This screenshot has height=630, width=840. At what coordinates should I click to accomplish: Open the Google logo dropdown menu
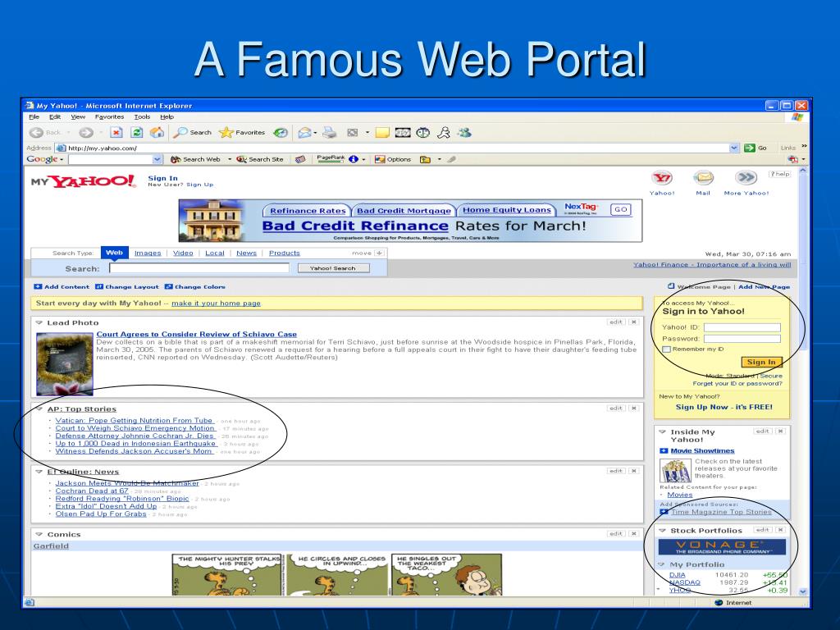tap(45, 159)
